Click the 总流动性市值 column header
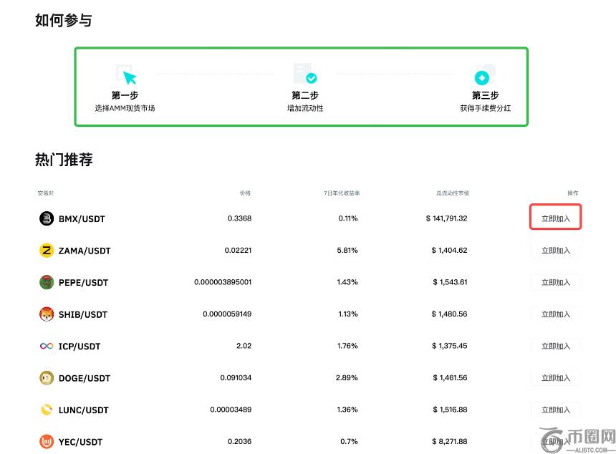The height and width of the screenshot is (454, 616). tap(452, 193)
